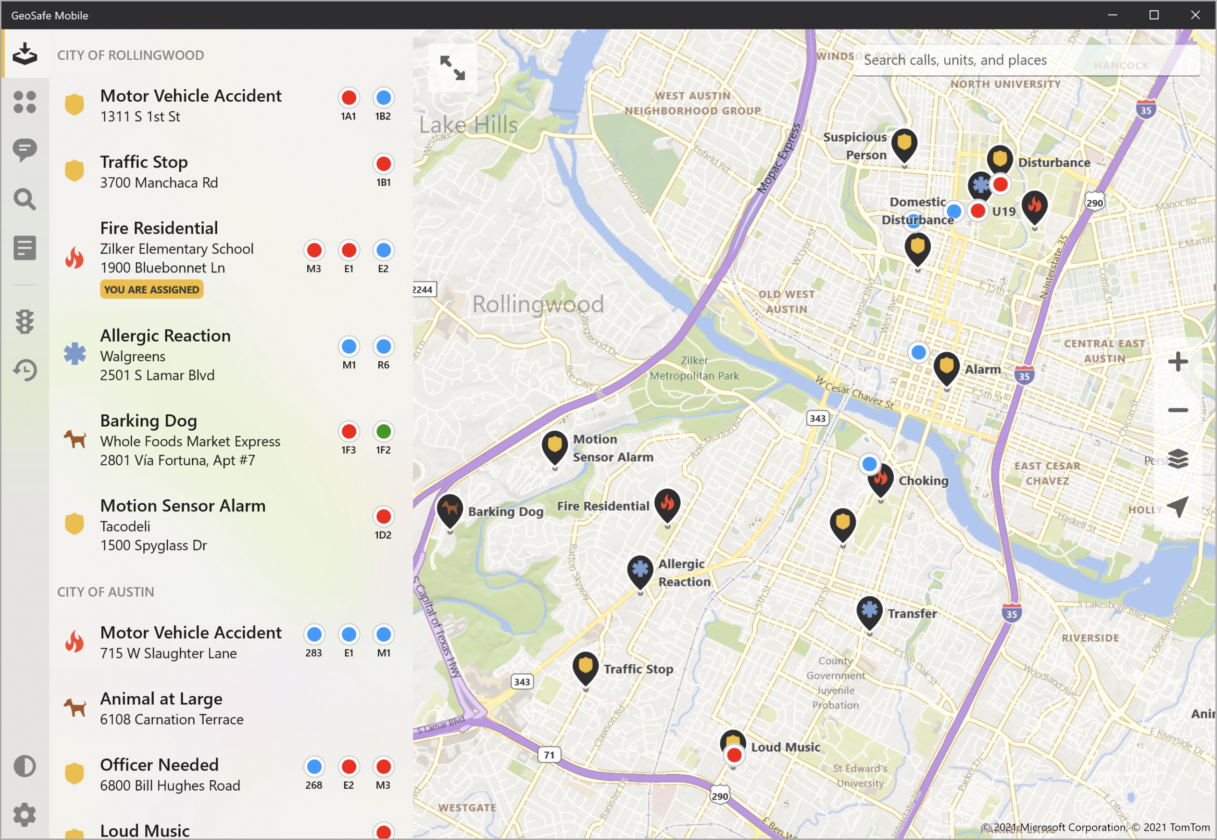The height and width of the screenshot is (840, 1217).
Task: Open the search magnifier in the sidebar
Action: pyautogui.click(x=25, y=199)
